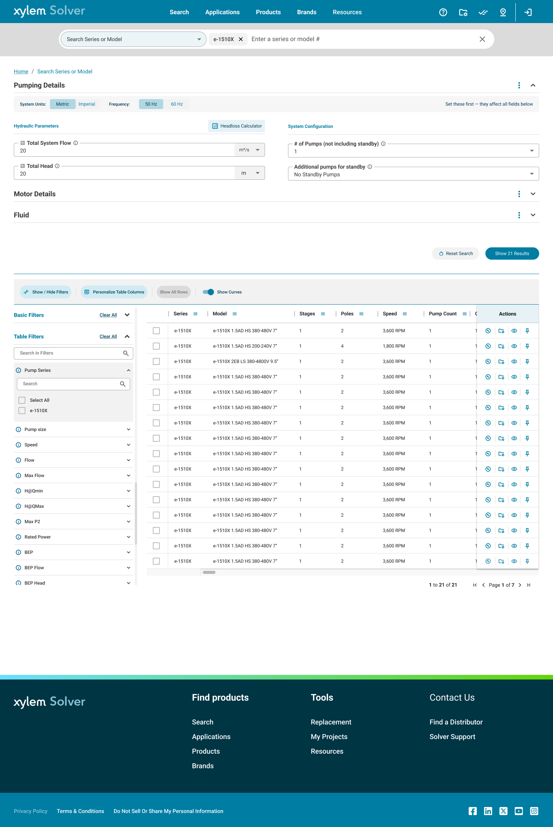Open LinkedIn icon in footer
Screen dimensions: 553x827
point(488,811)
